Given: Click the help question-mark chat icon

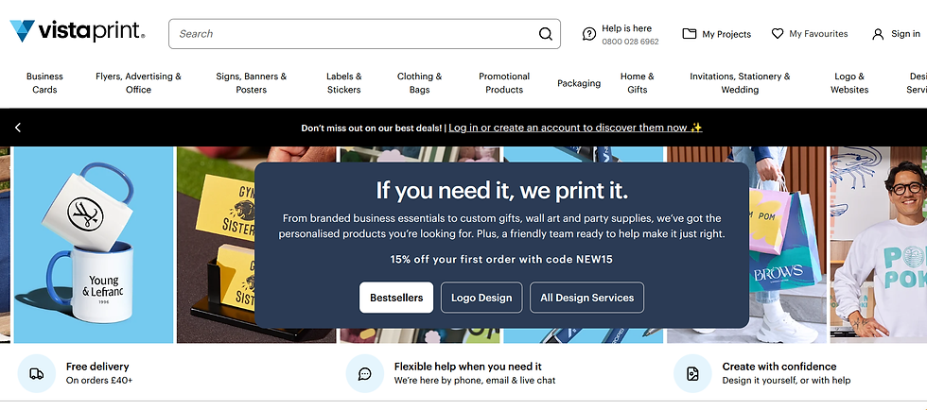Looking at the screenshot, I should click(x=588, y=34).
